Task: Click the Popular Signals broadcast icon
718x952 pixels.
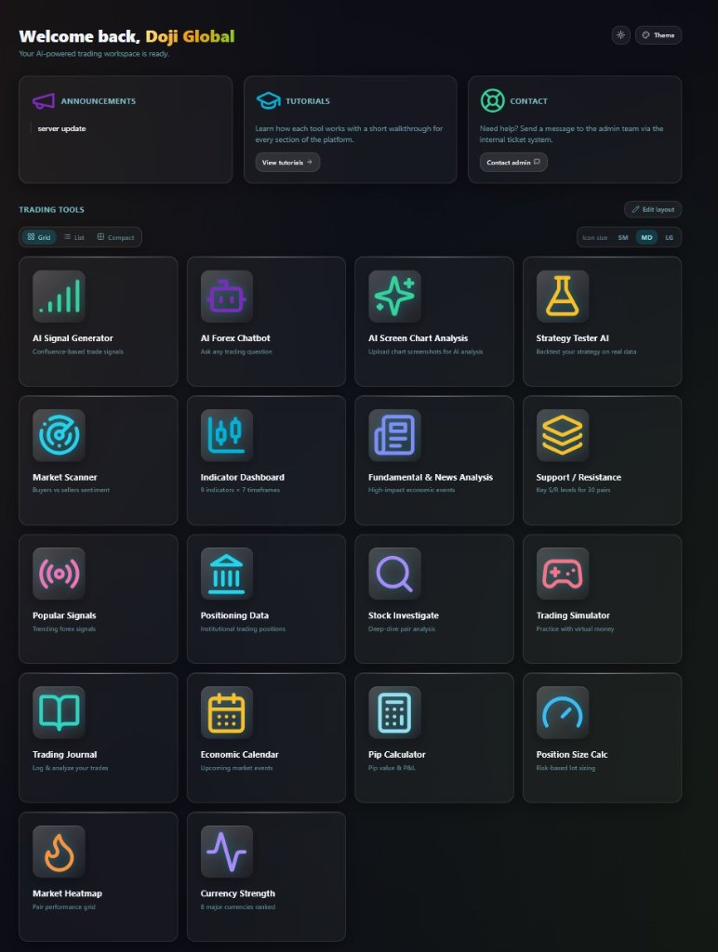Action: tap(59, 574)
